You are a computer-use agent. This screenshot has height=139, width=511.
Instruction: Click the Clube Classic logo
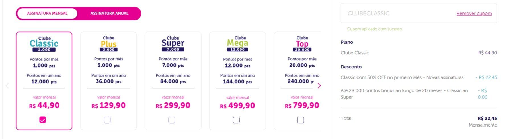[44, 44]
